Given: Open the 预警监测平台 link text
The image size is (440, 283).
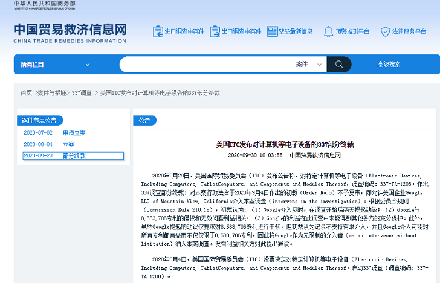Looking at the screenshot, I should pyautogui.click(x=352, y=31).
